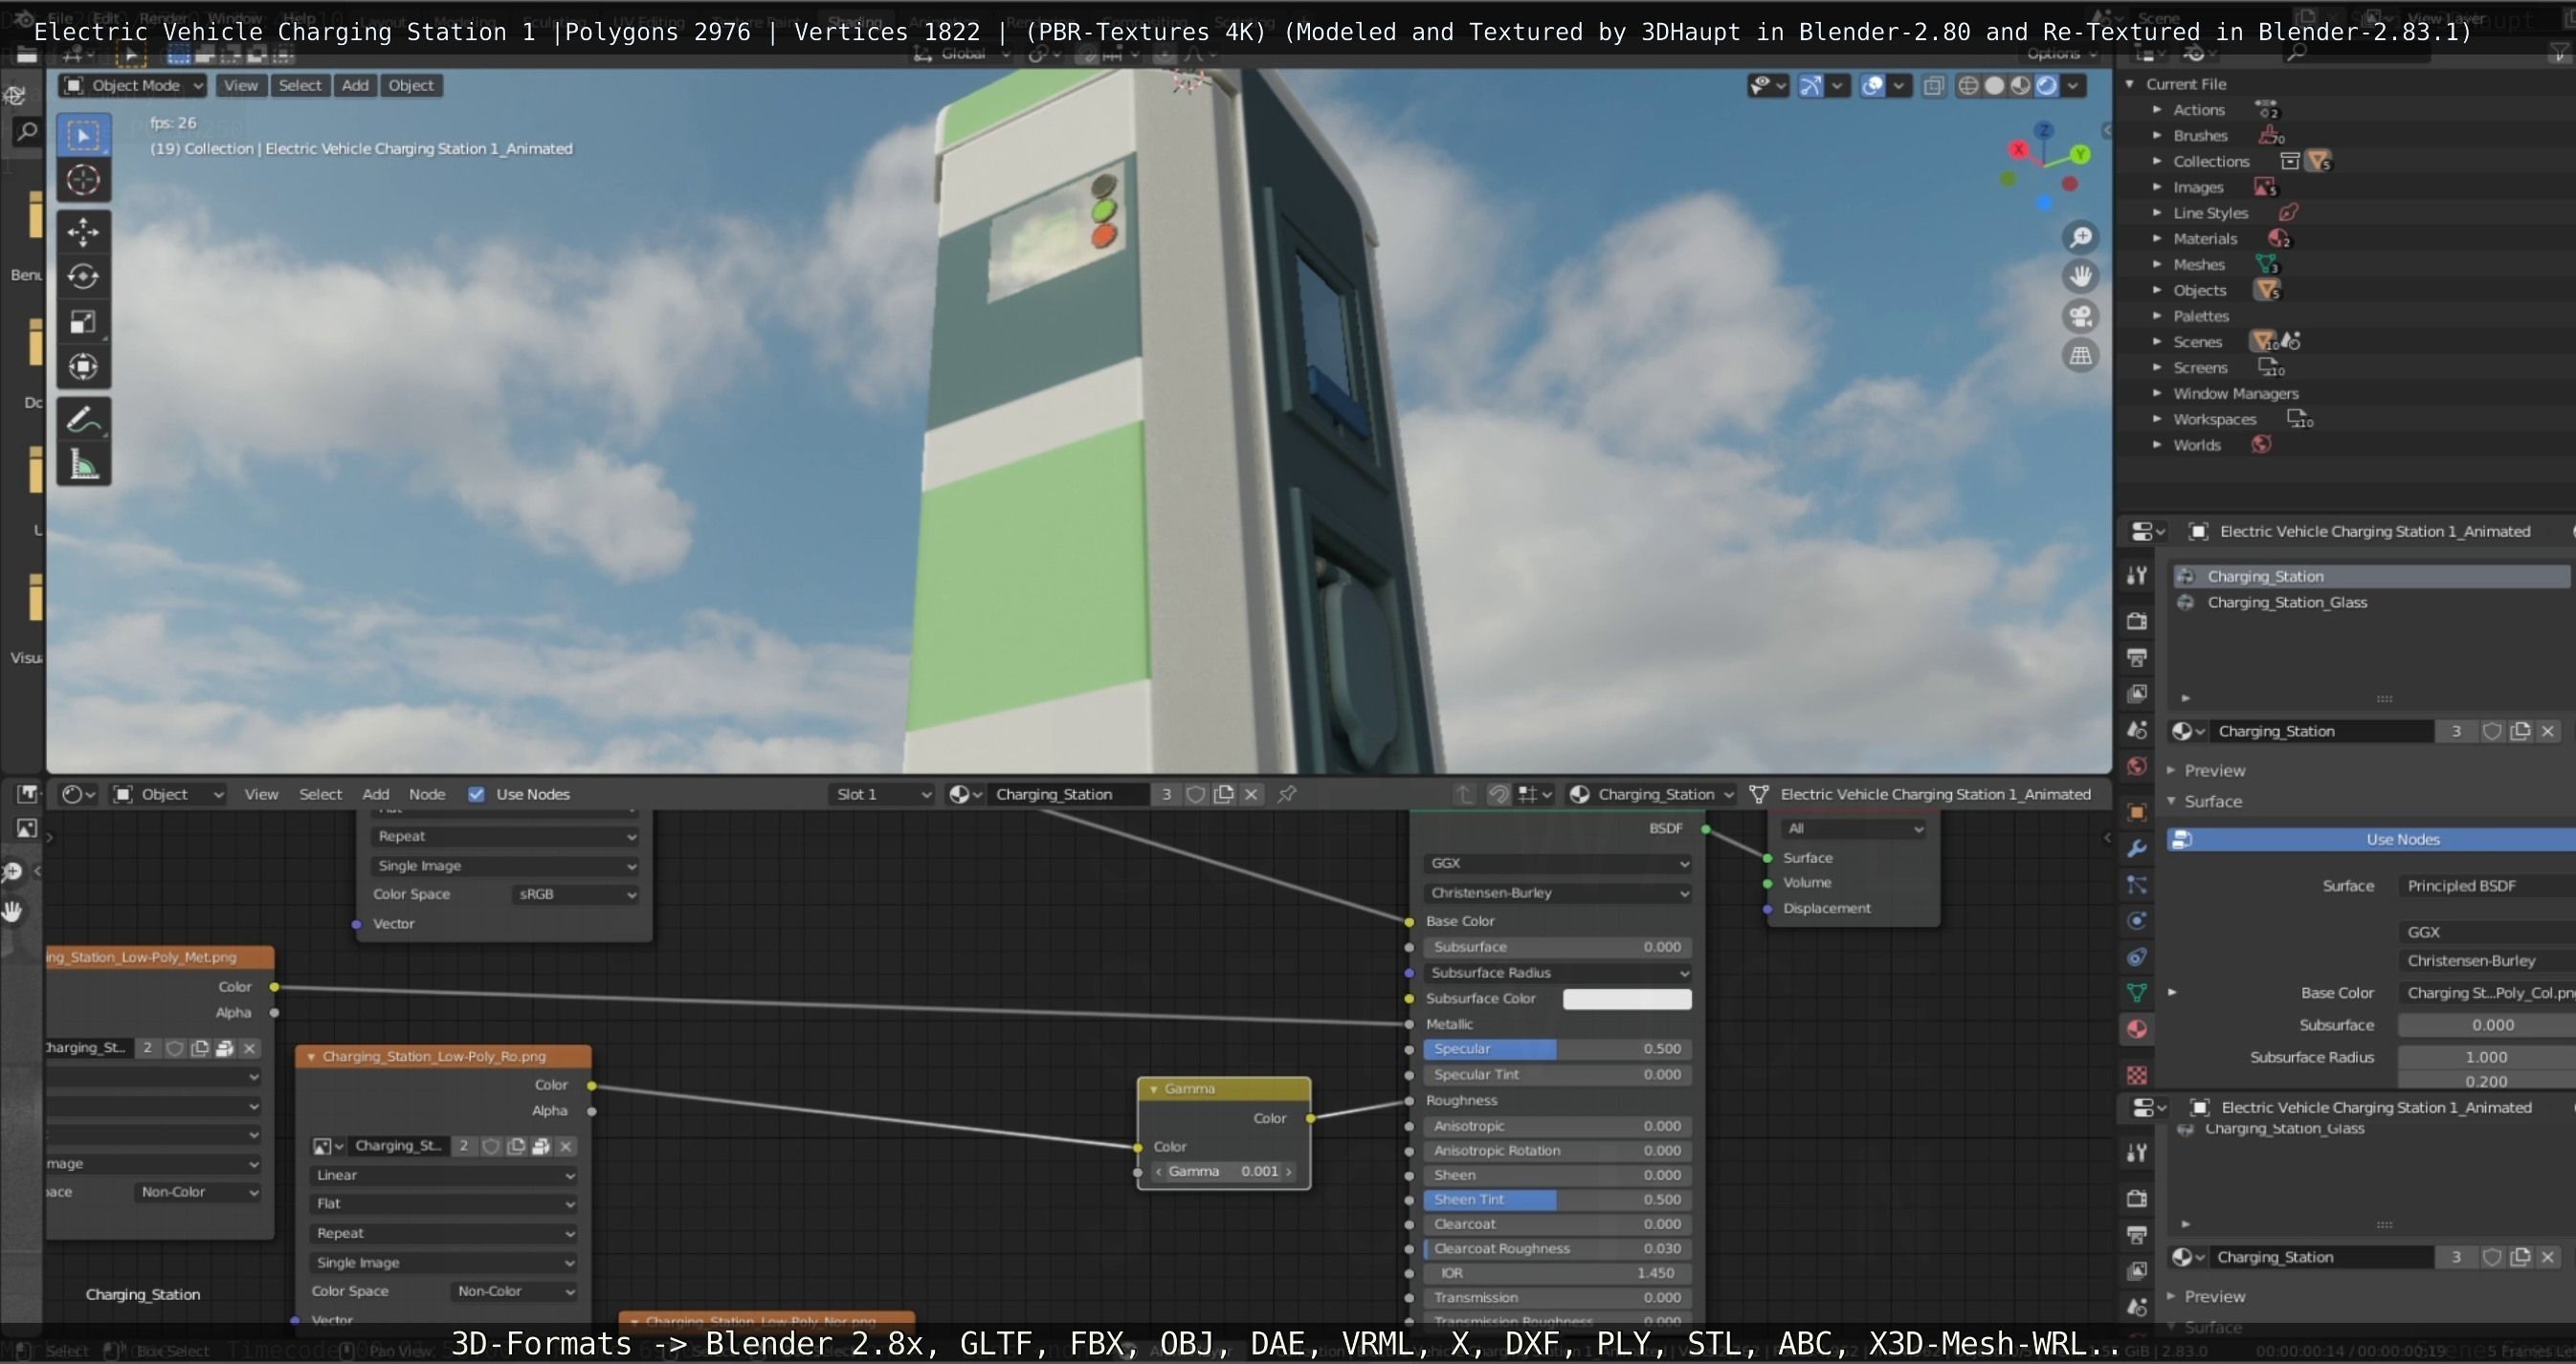Switch to rendered viewport shading

[2047, 86]
